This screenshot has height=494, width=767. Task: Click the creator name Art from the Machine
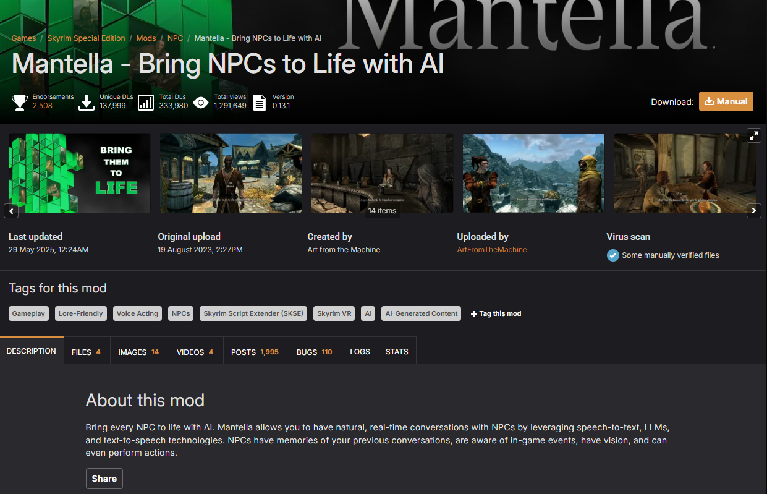[344, 250]
